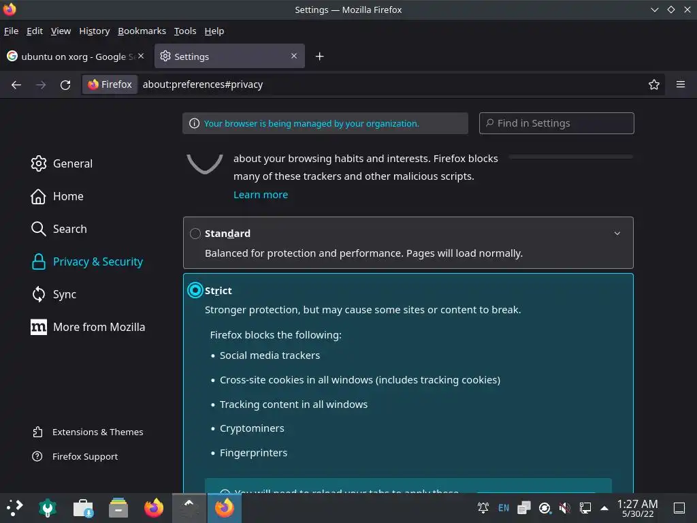
Task: Click the info icon in the managed browser notice
Action: pos(194,123)
